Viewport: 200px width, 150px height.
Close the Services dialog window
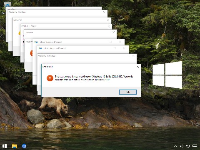[x=108, y=20]
